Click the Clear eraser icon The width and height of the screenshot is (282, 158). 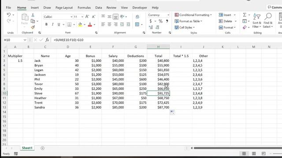[245, 27]
